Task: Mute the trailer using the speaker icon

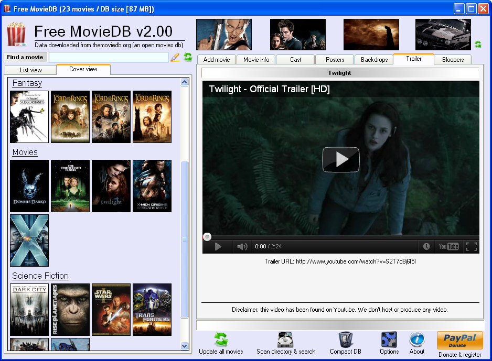Action: (242, 247)
